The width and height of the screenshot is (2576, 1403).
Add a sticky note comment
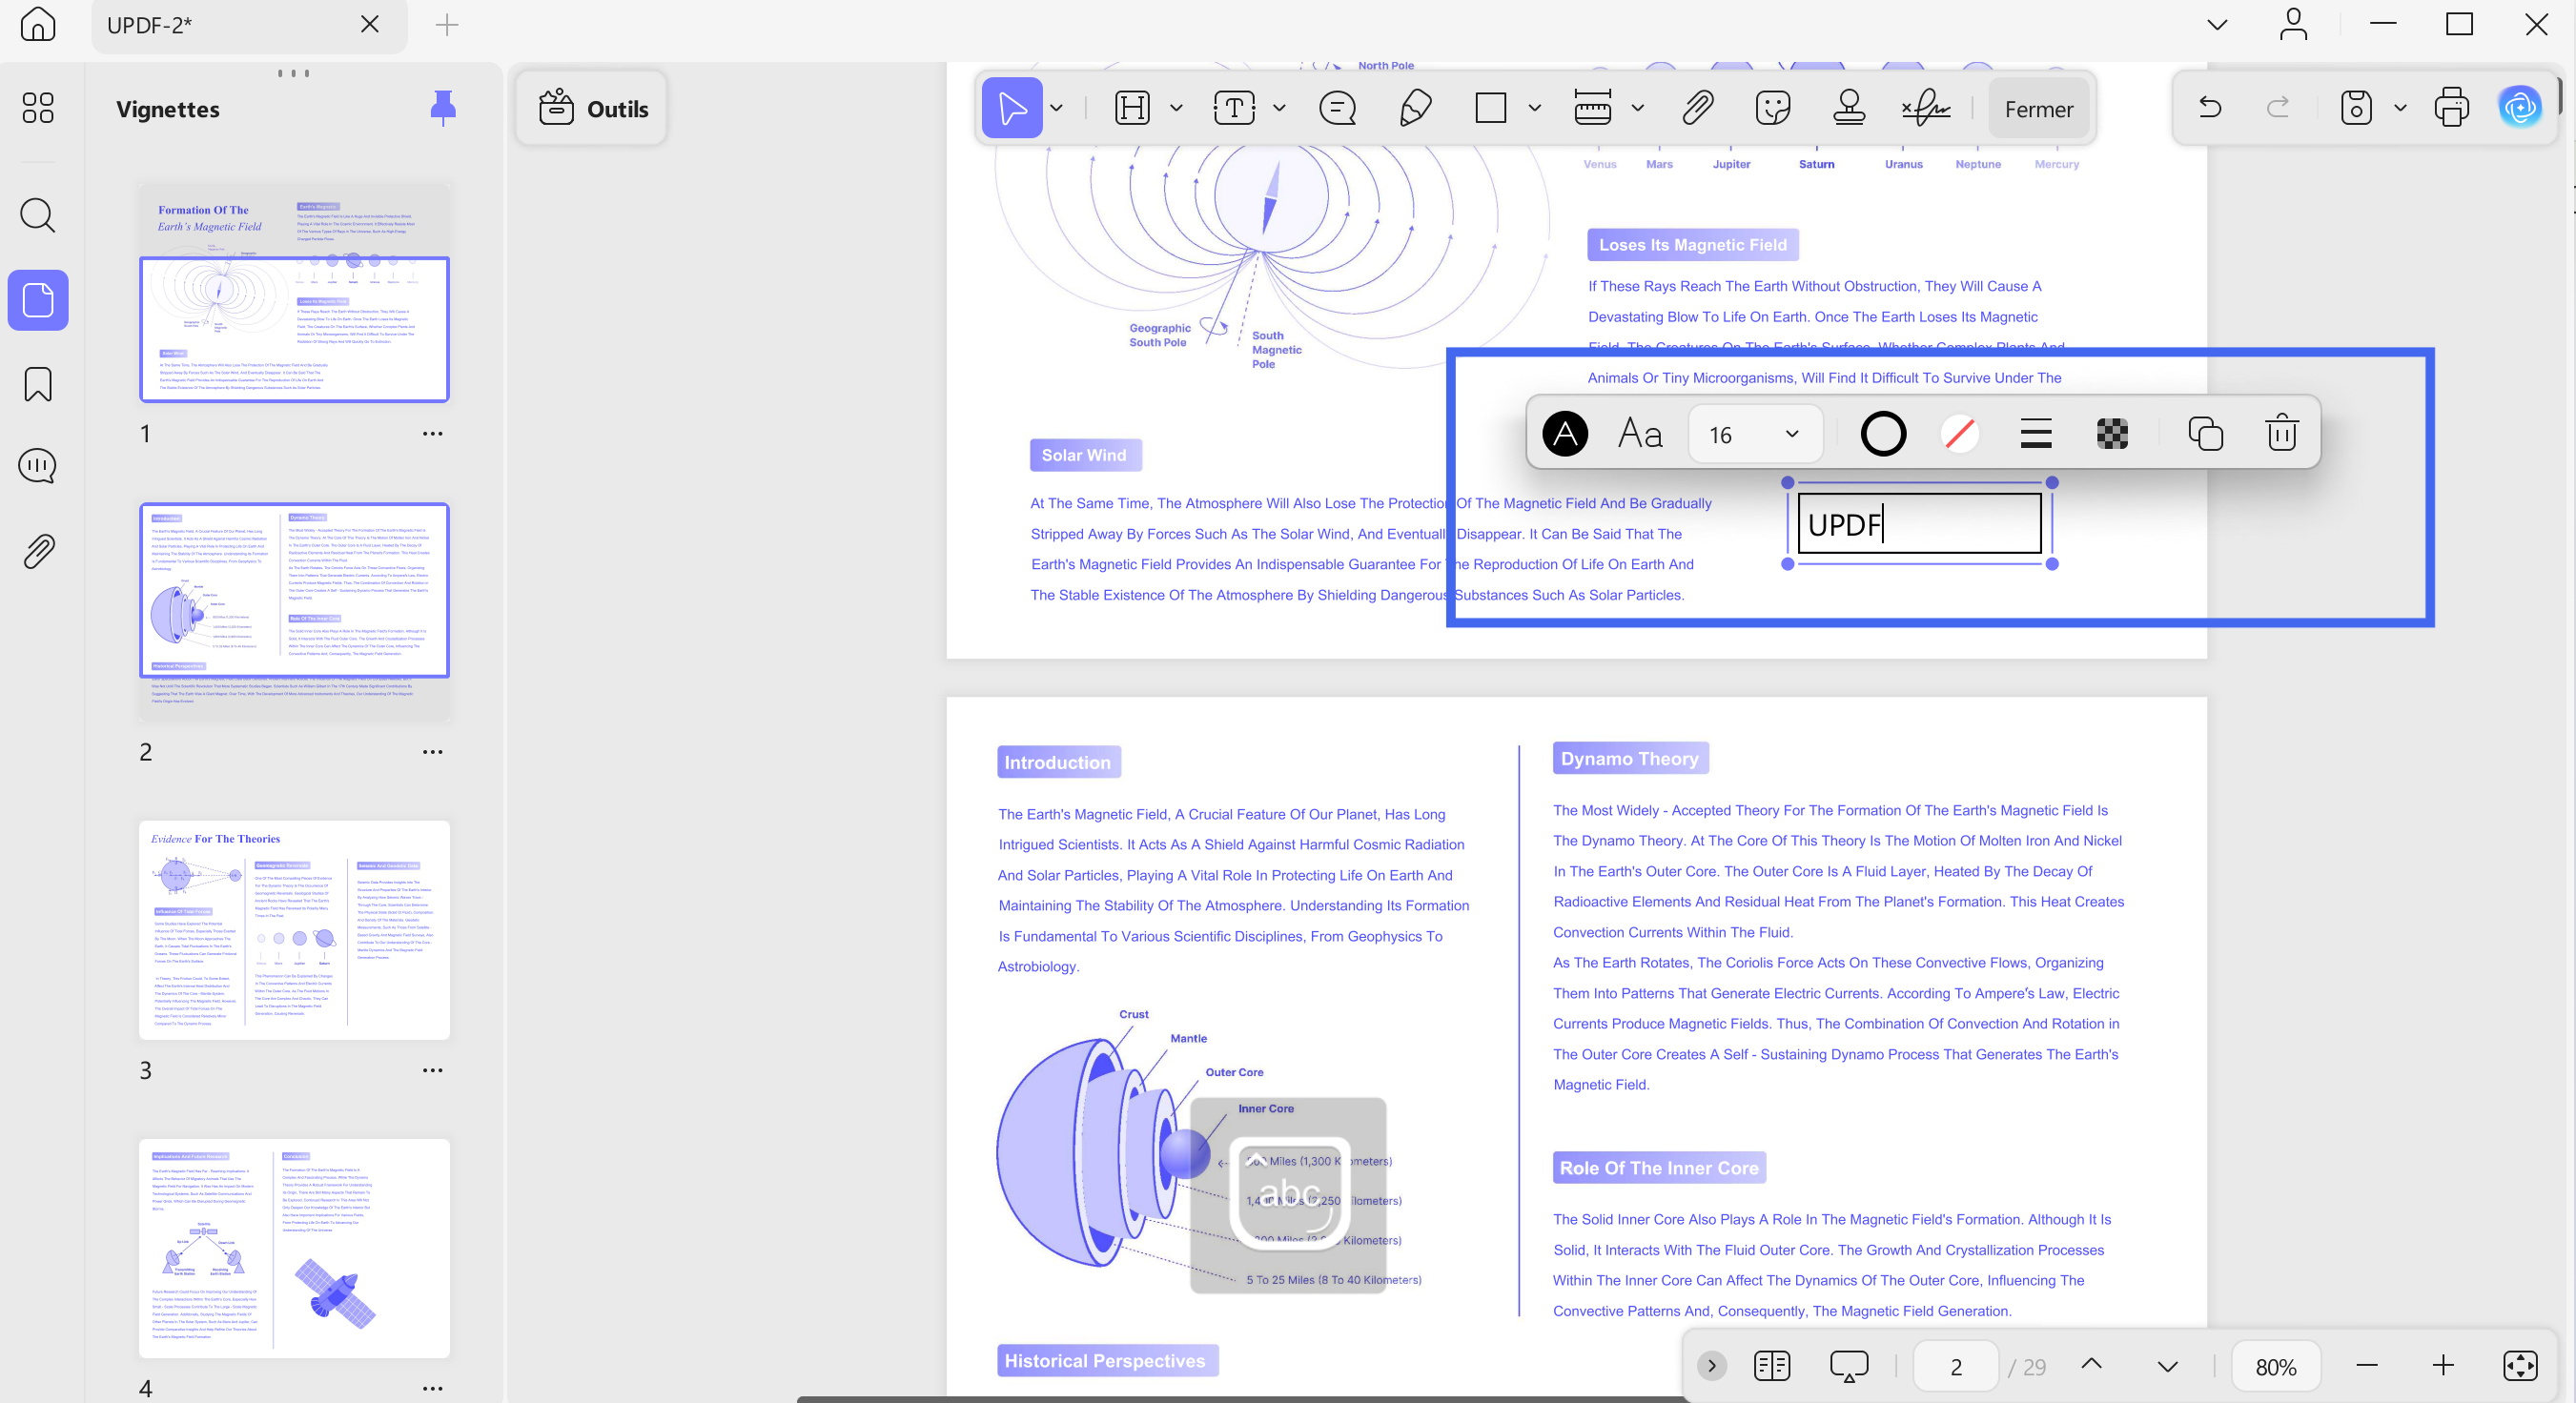pyautogui.click(x=1337, y=108)
